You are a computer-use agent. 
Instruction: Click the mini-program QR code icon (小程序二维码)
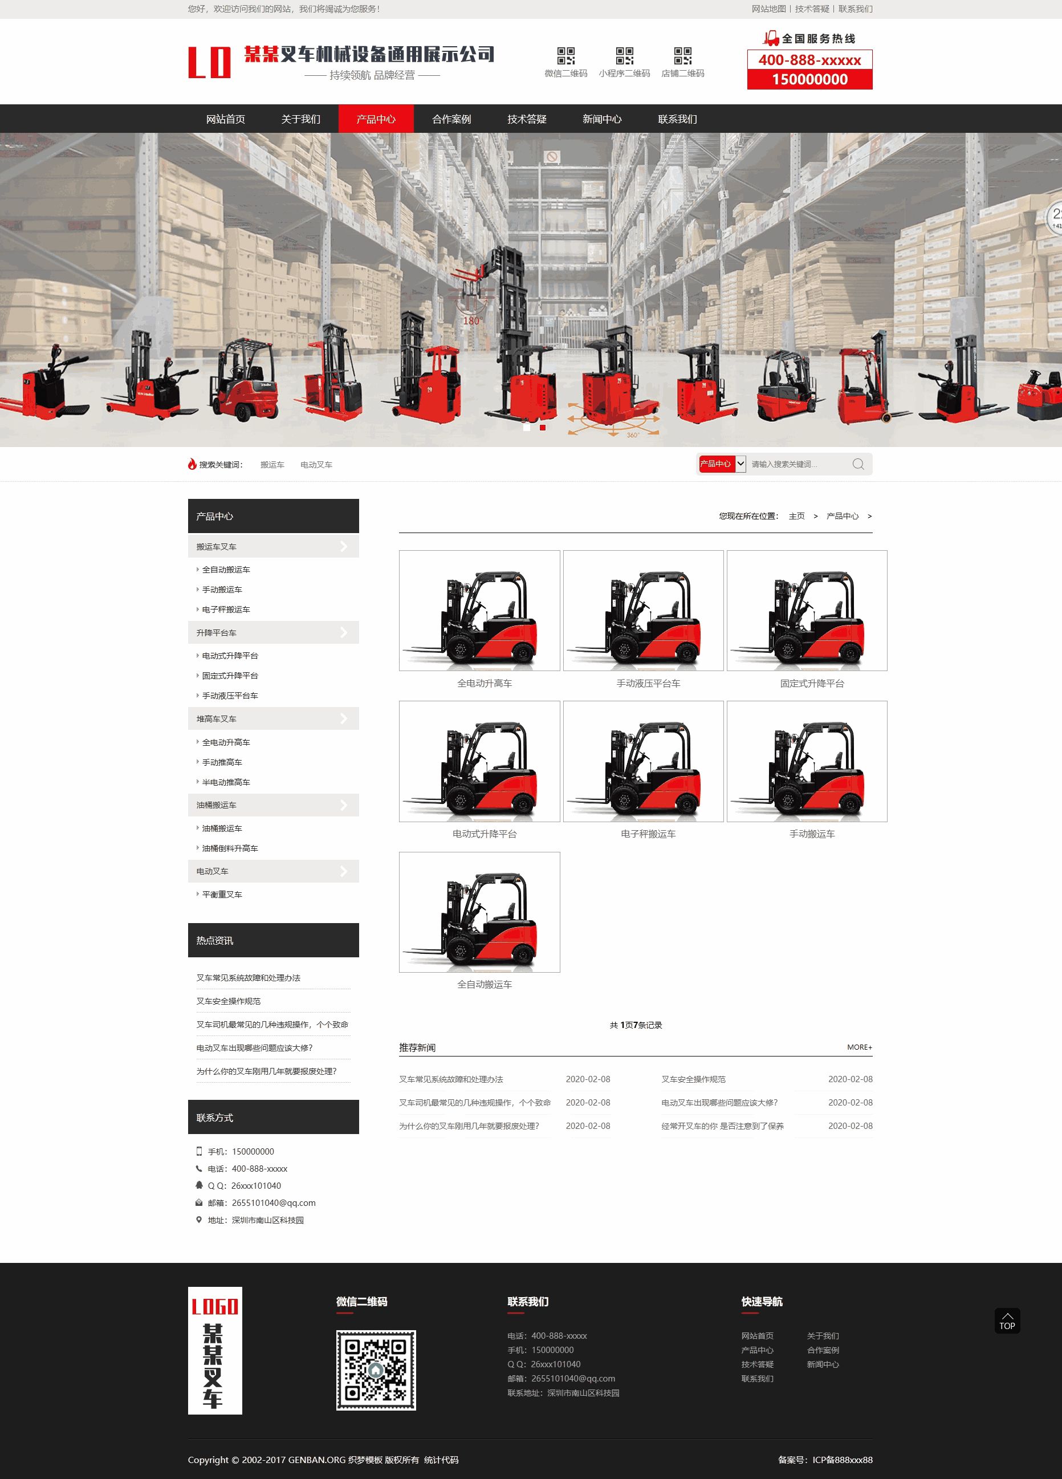click(624, 55)
